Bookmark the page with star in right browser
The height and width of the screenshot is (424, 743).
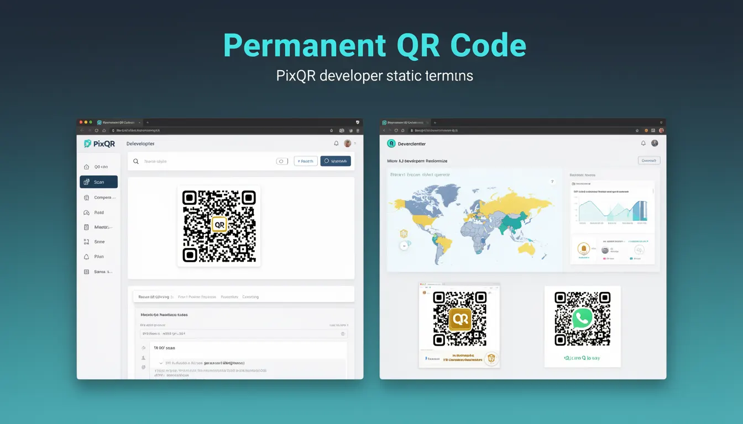pos(636,131)
